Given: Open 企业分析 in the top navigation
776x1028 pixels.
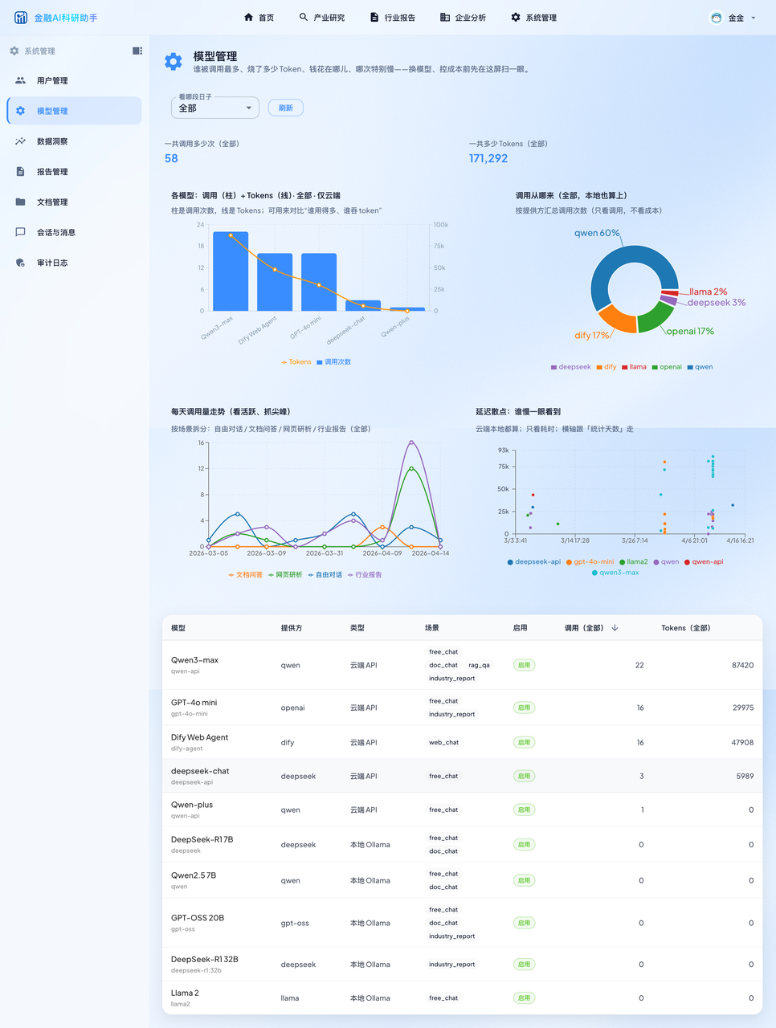Looking at the screenshot, I should (463, 18).
